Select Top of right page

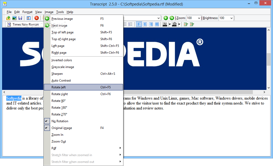(x=83, y=39)
